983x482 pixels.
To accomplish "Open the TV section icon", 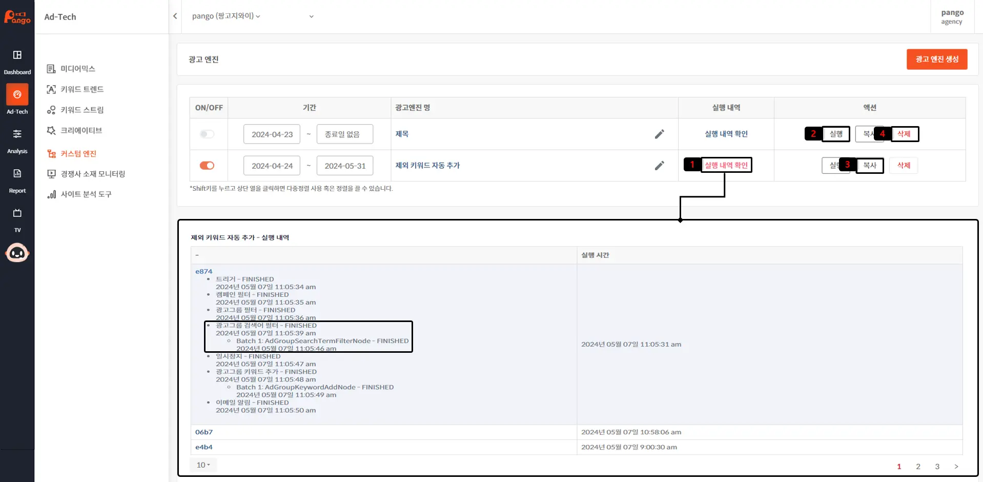I will pos(17,213).
